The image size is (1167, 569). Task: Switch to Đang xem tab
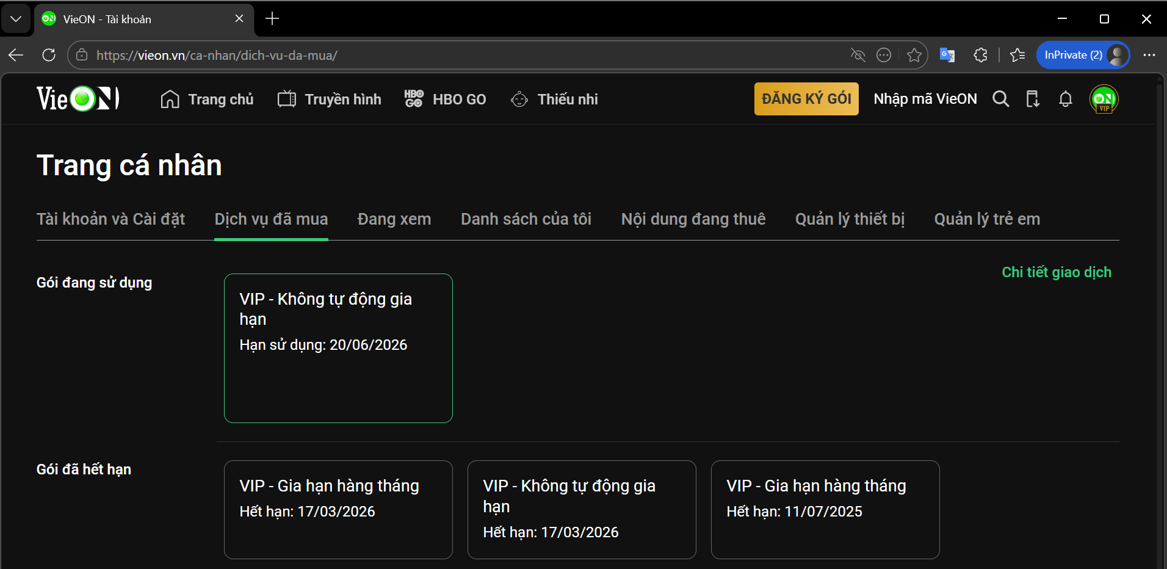click(394, 219)
